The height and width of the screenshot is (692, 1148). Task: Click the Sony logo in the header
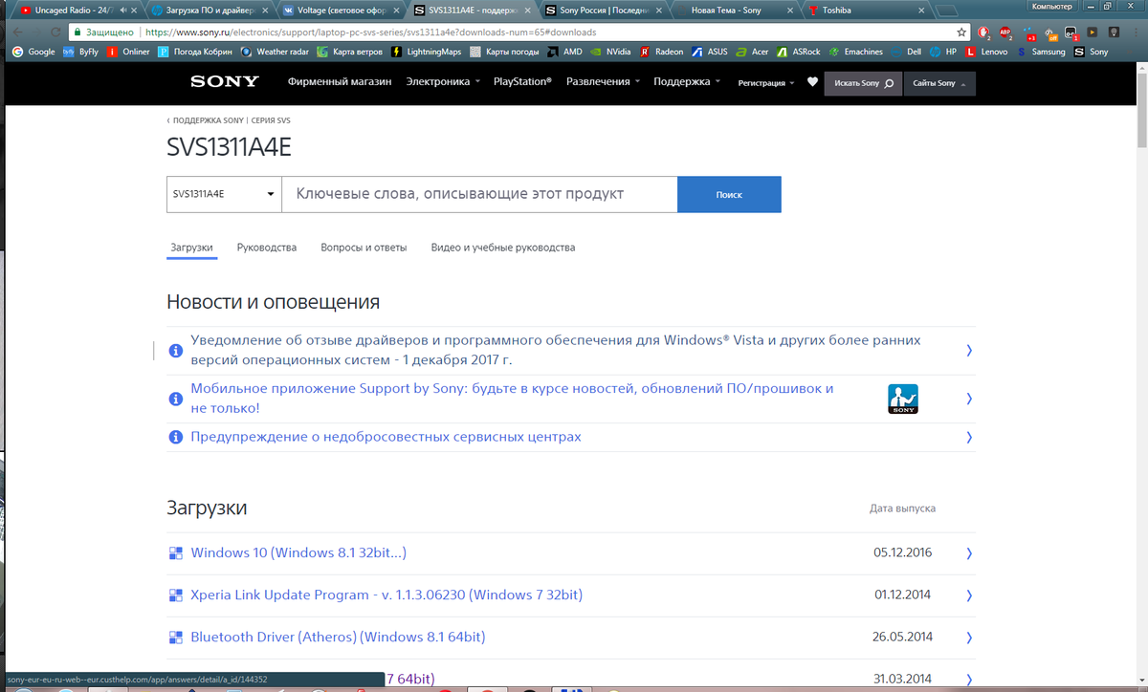(225, 82)
